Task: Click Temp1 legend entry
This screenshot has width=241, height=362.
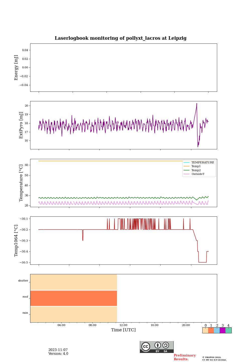Action: click(x=192, y=166)
